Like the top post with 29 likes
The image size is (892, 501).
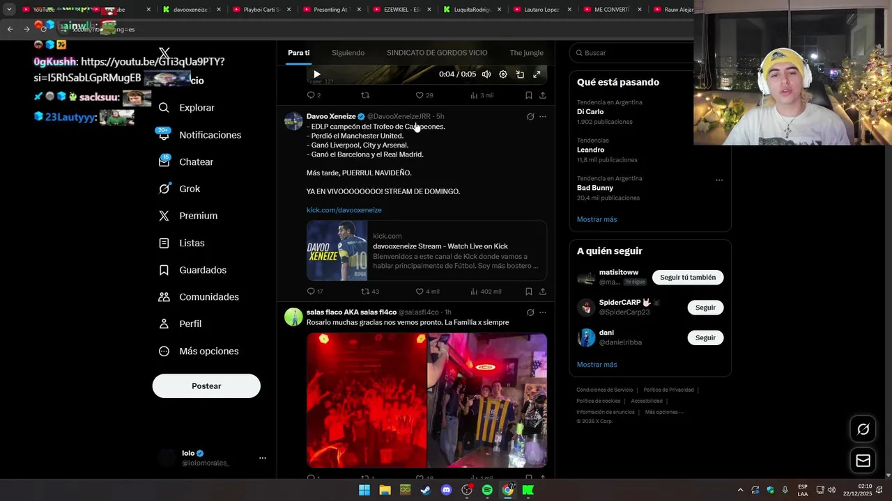[424, 95]
